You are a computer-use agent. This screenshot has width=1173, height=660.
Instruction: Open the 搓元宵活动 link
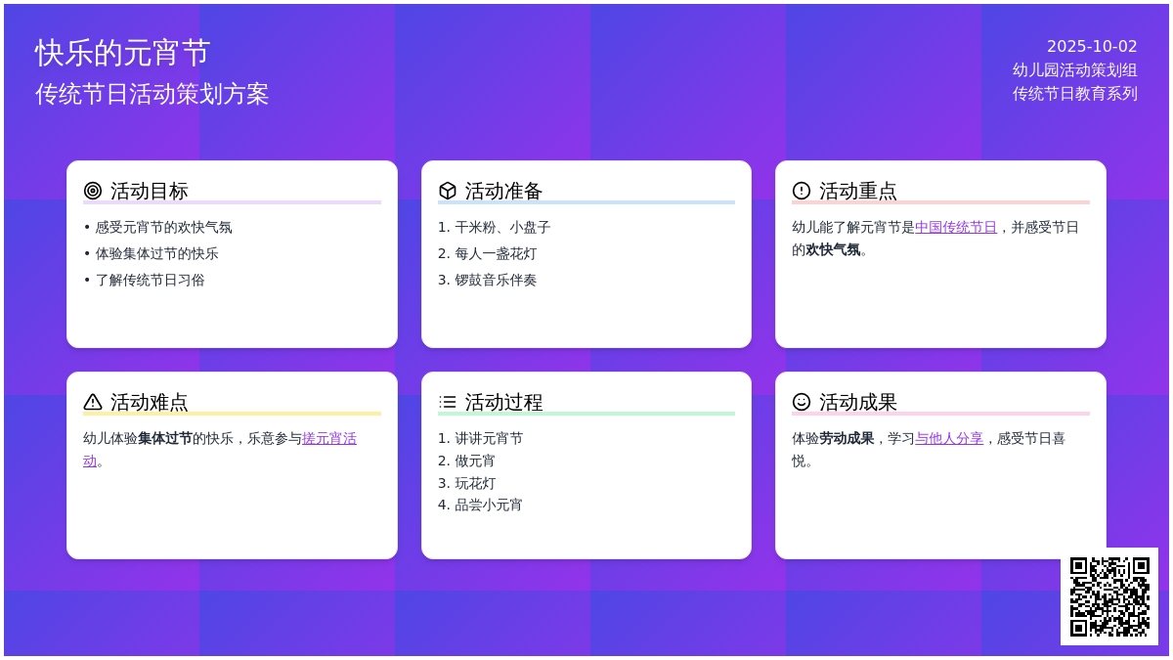coord(328,438)
